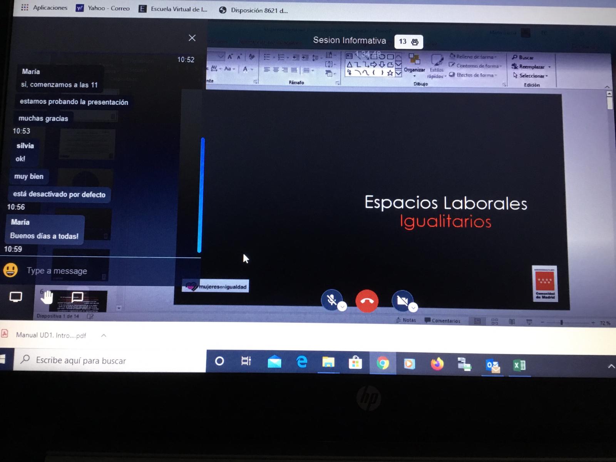Justify text in Párrafo group
Image resolution: width=616 pixels, height=462 pixels.
tap(294, 70)
